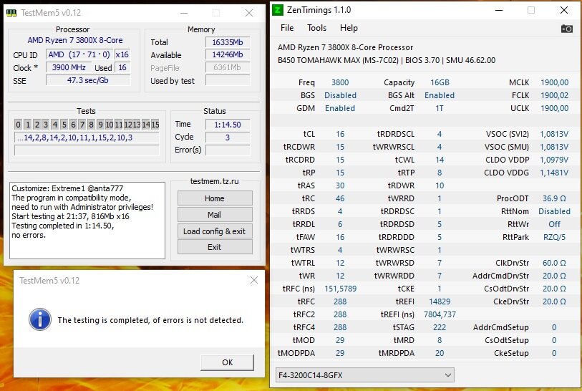Click the FCLK value 1900,02
Screen dimensions: 582x391
(554, 95)
